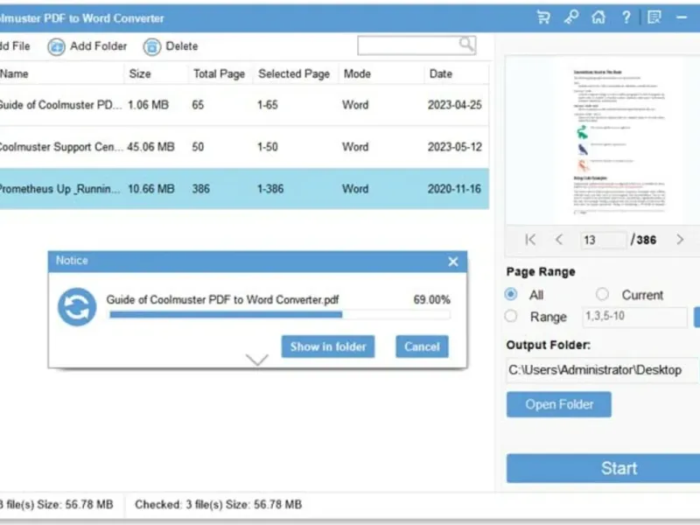700x525 pixels.
Task: Click the Add Folder label
Action: (x=98, y=46)
